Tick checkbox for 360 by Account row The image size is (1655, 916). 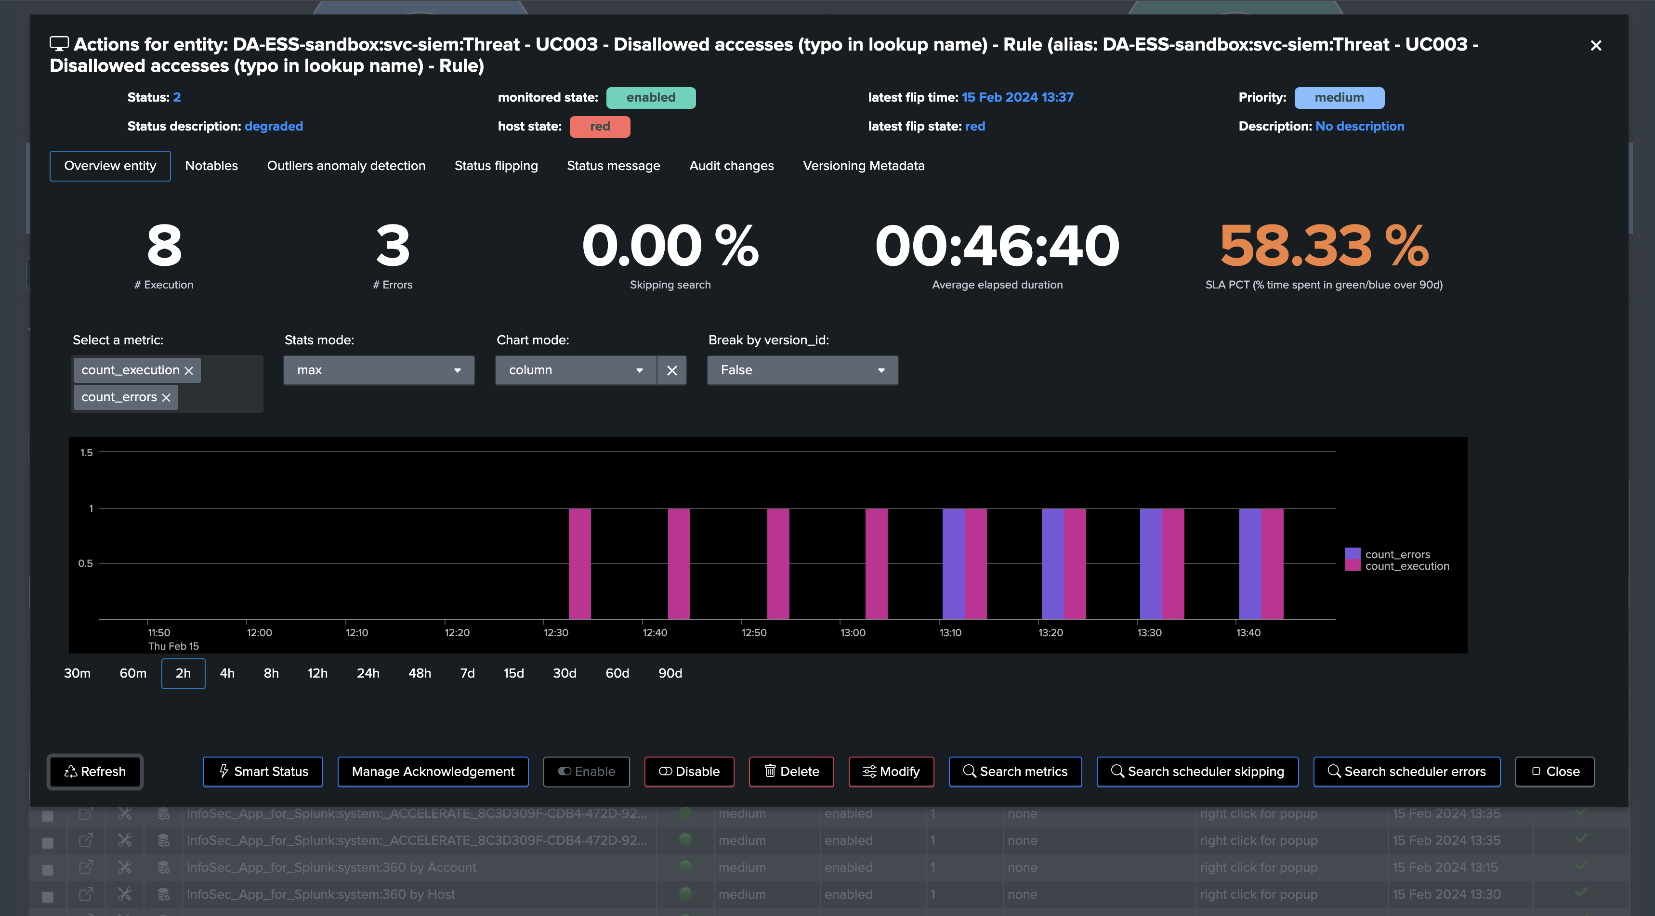(x=48, y=869)
